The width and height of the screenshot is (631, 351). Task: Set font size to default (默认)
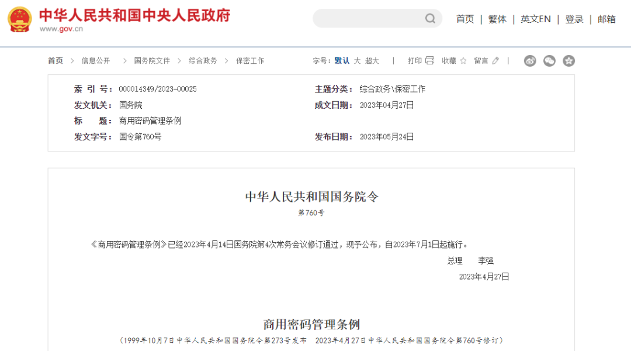tap(342, 61)
